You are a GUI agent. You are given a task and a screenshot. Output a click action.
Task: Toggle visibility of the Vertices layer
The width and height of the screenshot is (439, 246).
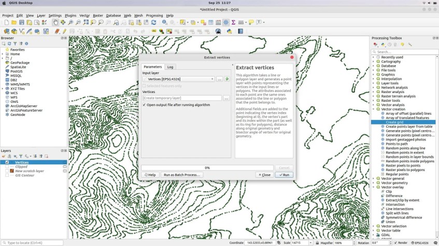[x=7, y=162]
